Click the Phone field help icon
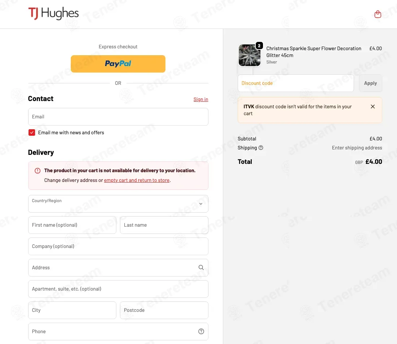The height and width of the screenshot is (344, 397). point(201,331)
